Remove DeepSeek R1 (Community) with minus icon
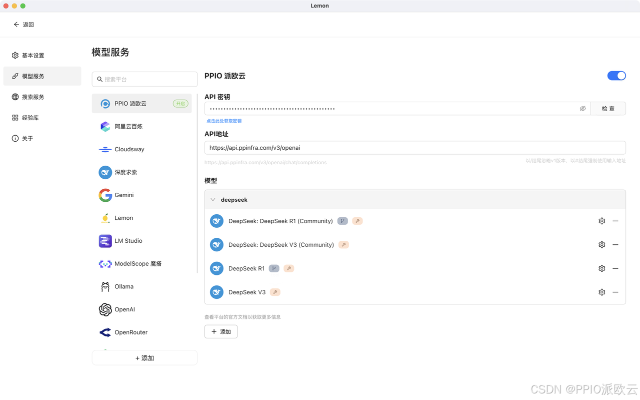The image size is (640, 400). click(615, 221)
